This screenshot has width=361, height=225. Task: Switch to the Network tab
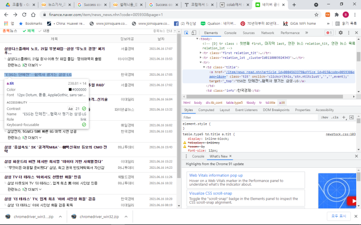pos(268,32)
